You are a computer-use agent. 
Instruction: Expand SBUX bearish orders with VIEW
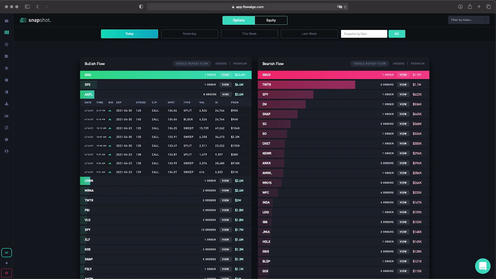403,75
